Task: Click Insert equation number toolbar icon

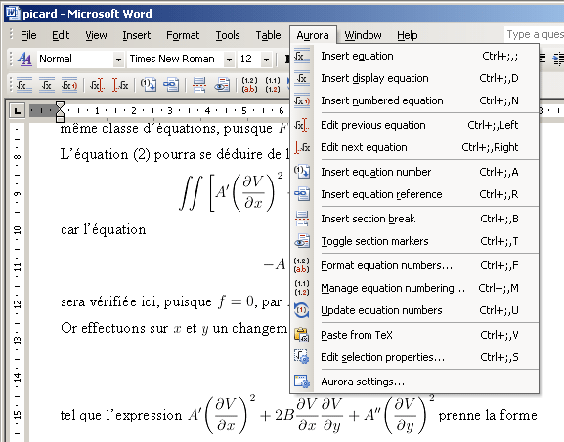Action: [149, 85]
